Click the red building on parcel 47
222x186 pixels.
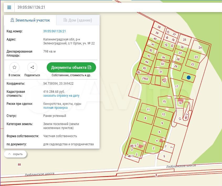click(x=164, y=80)
